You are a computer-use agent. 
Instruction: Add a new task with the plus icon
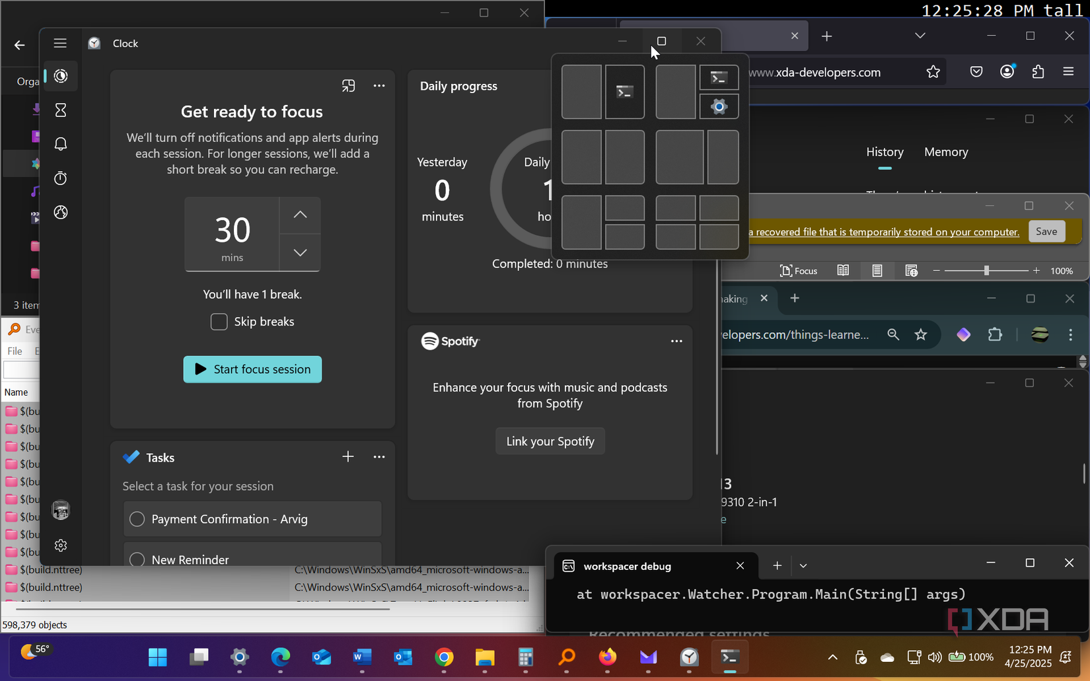point(348,456)
